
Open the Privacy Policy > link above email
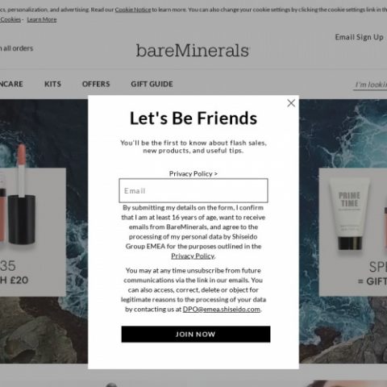tap(193, 173)
